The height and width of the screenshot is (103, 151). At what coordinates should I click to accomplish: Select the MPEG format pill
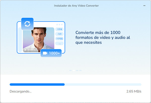click(x=59, y=39)
